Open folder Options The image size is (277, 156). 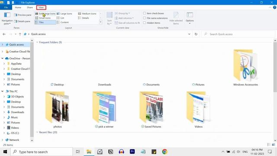click(190, 18)
